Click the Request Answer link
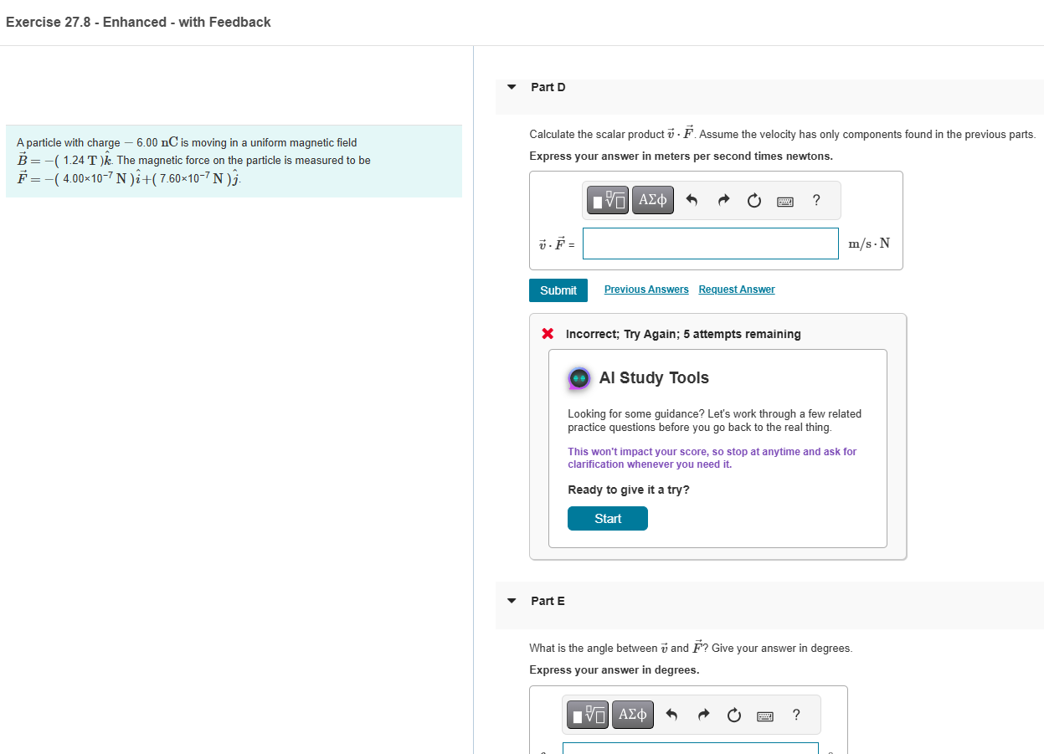The width and height of the screenshot is (1044, 754). 737,290
